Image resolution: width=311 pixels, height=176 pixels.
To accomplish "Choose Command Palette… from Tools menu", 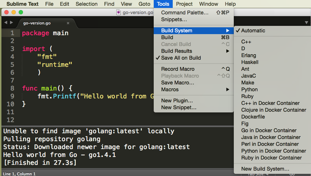I will pos(194,13).
